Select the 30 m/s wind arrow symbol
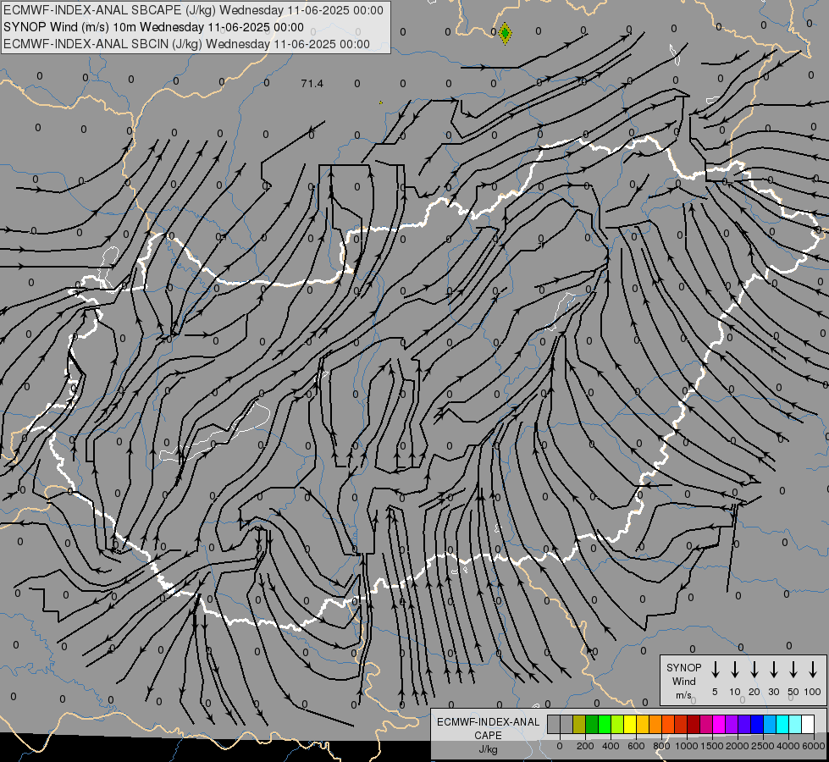 pyautogui.click(x=773, y=670)
